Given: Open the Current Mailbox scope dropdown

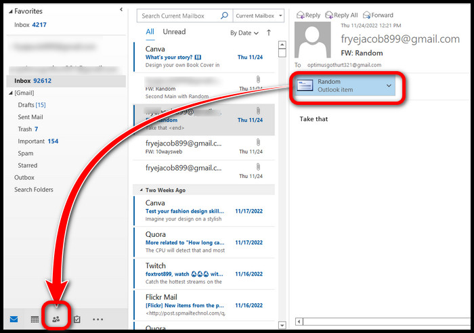Looking at the screenshot, I should tap(259, 16).
